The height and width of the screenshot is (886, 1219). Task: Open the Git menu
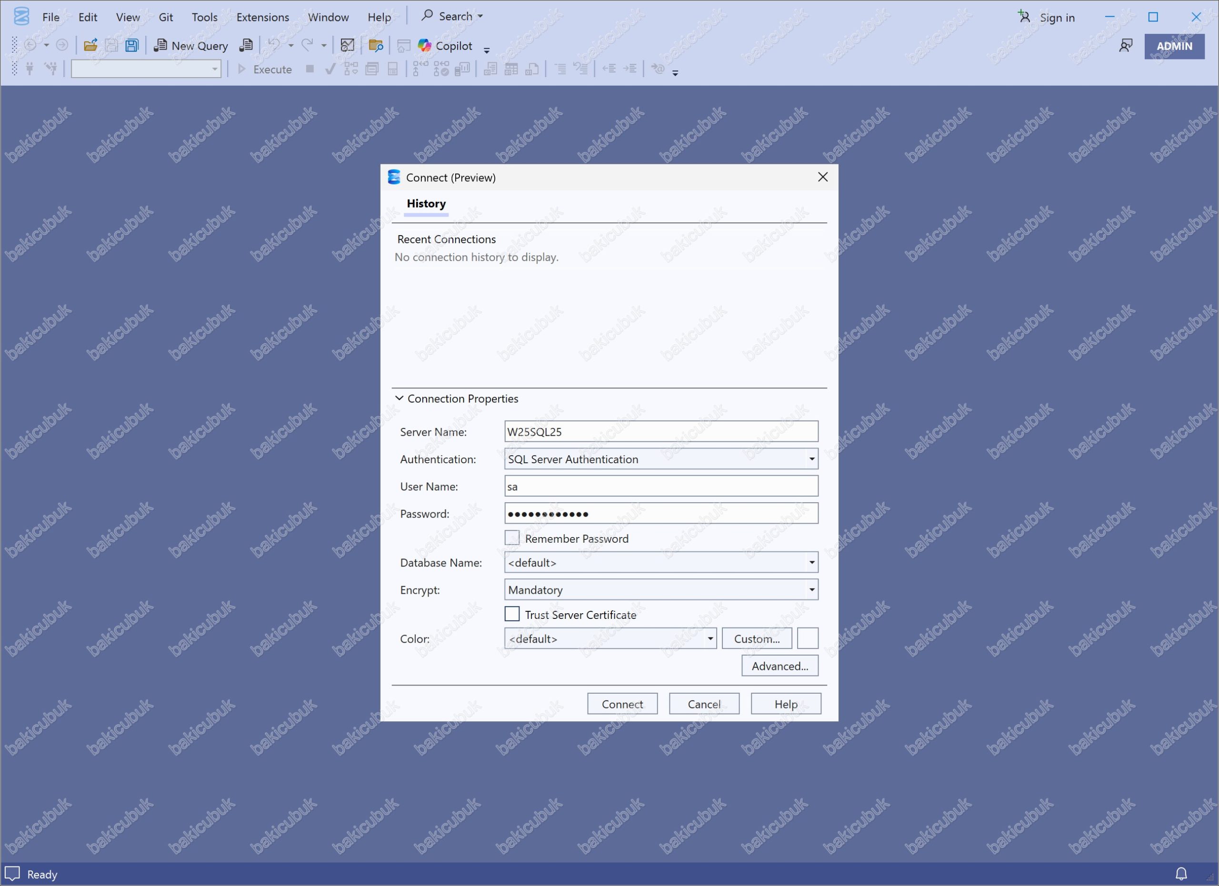166,17
